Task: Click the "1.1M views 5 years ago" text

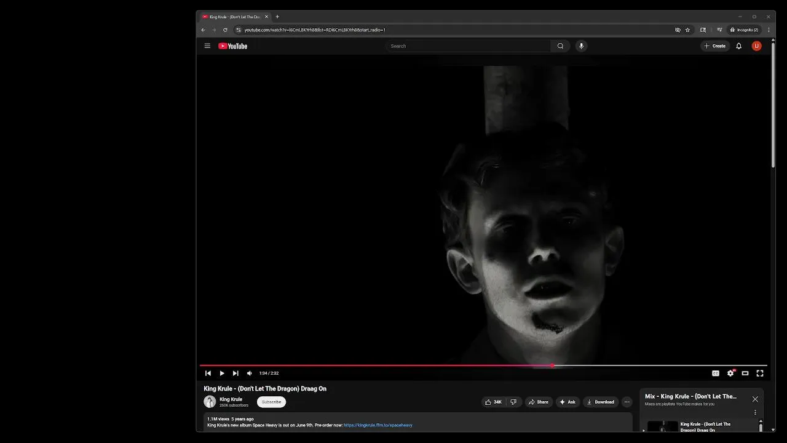Action: coord(231,419)
